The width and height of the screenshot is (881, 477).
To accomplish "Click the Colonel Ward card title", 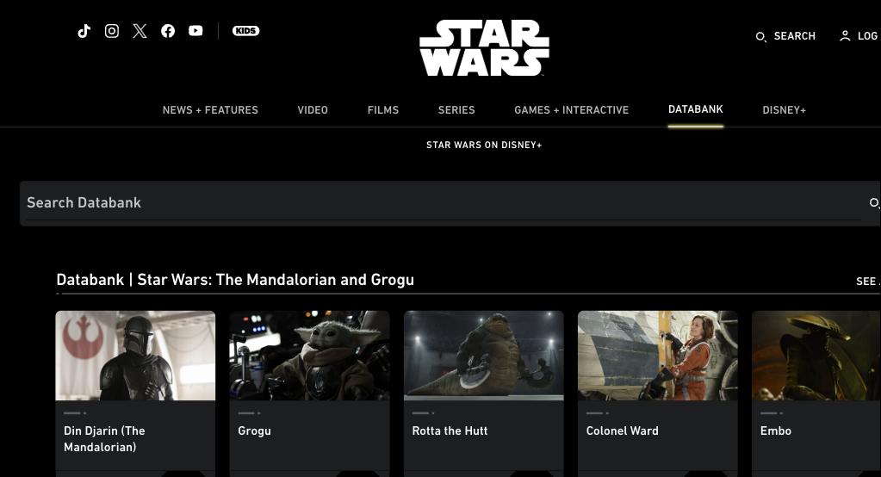I will tap(623, 431).
